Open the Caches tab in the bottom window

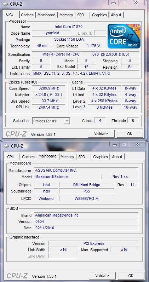click(28, 157)
